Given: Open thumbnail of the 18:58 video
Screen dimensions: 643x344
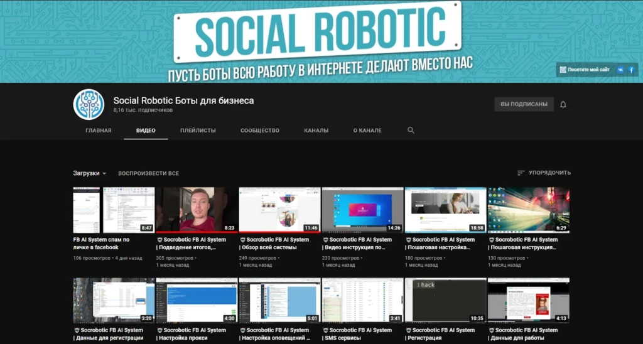Looking at the screenshot, I should click(445, 210).
